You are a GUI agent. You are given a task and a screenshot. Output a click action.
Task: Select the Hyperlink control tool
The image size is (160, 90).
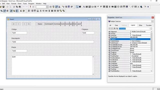point(141,7)
